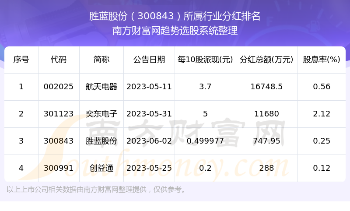
Task: Click dividend yield 2.12
Action: 322,114
